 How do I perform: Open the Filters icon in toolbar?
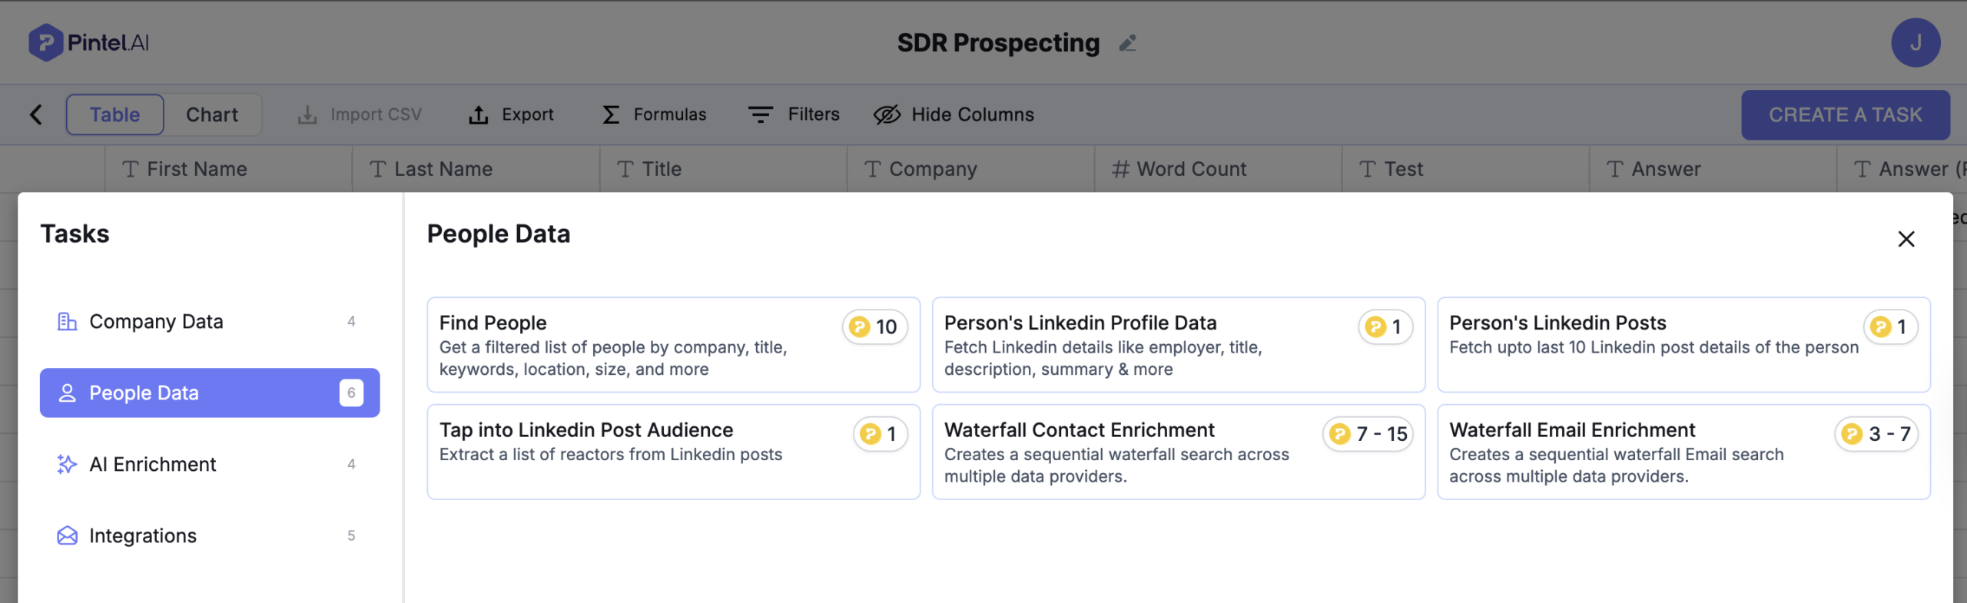(x=760, y=114)
